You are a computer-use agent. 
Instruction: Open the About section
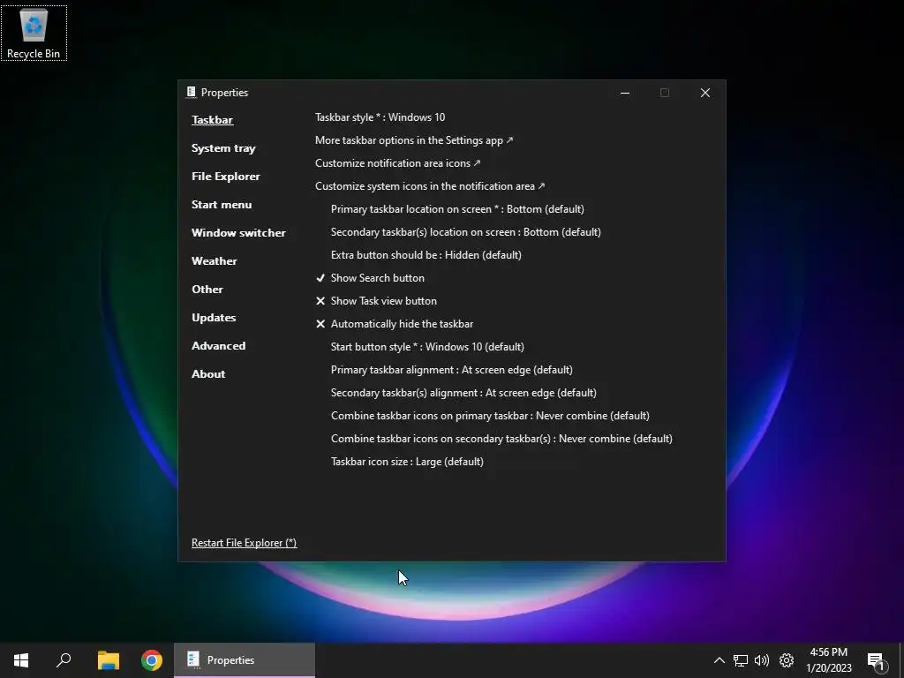[x=208, y=374]
